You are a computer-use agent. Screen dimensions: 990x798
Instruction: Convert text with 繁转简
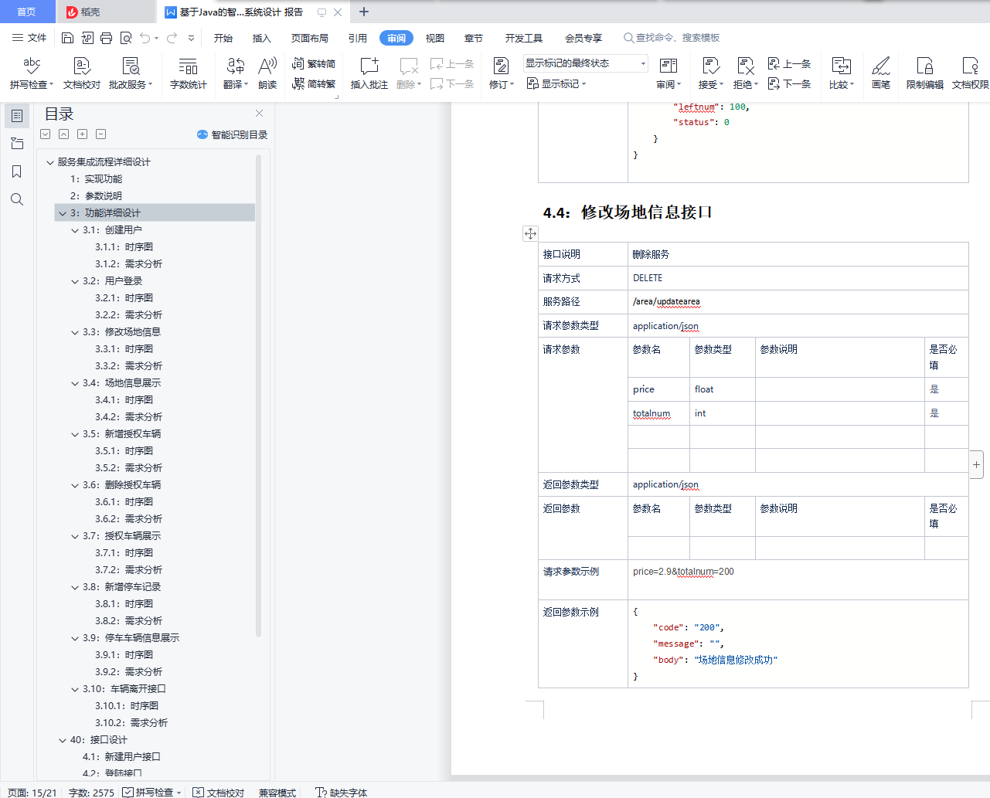(314, 63)
